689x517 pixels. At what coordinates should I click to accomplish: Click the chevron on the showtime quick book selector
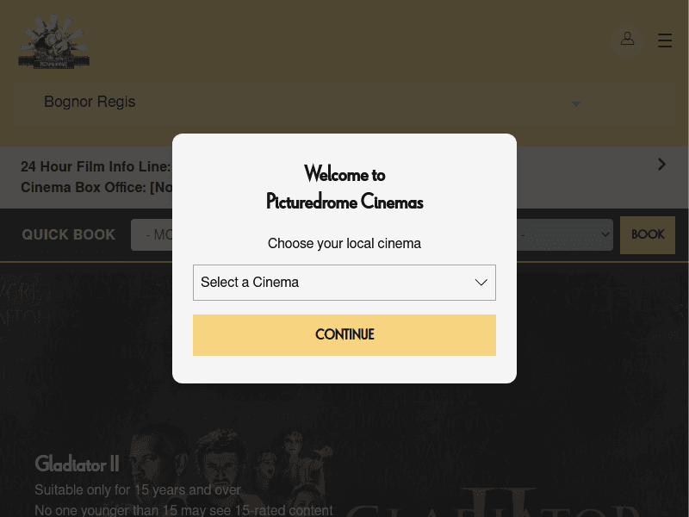click(605, 234)
